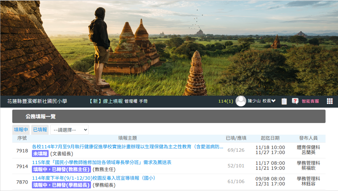Click the user avatar icon
The width and height of the screenshot is (338, 191).
click(x=241, y=101)
